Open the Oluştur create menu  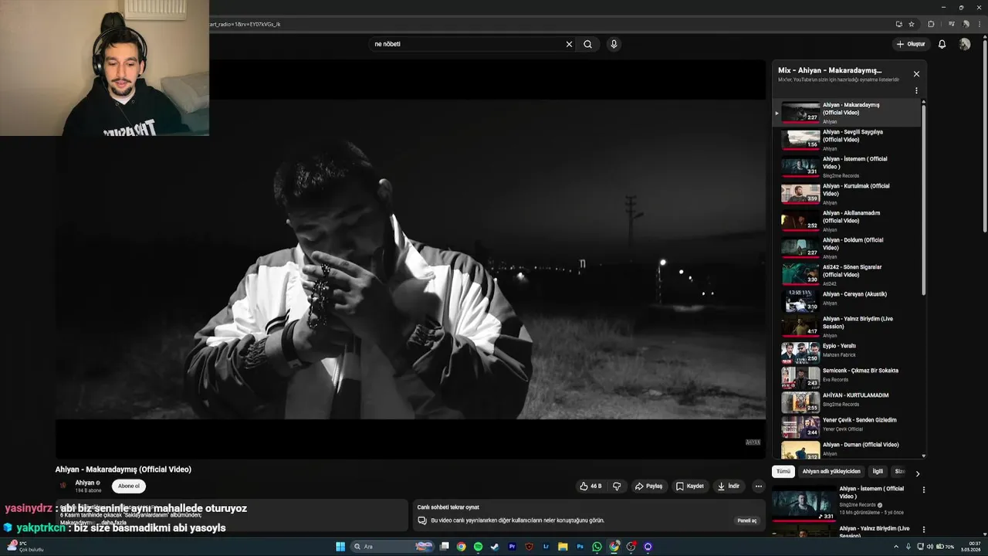[x=911, y=44]
